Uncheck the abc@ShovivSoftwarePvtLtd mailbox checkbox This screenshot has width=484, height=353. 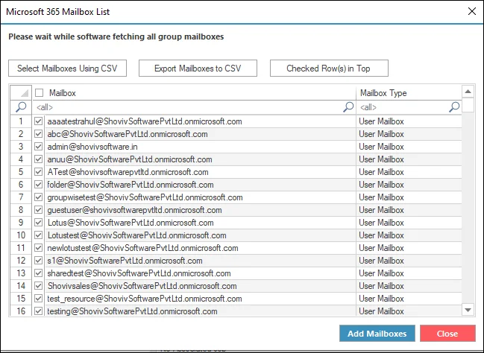click(38, 134)
